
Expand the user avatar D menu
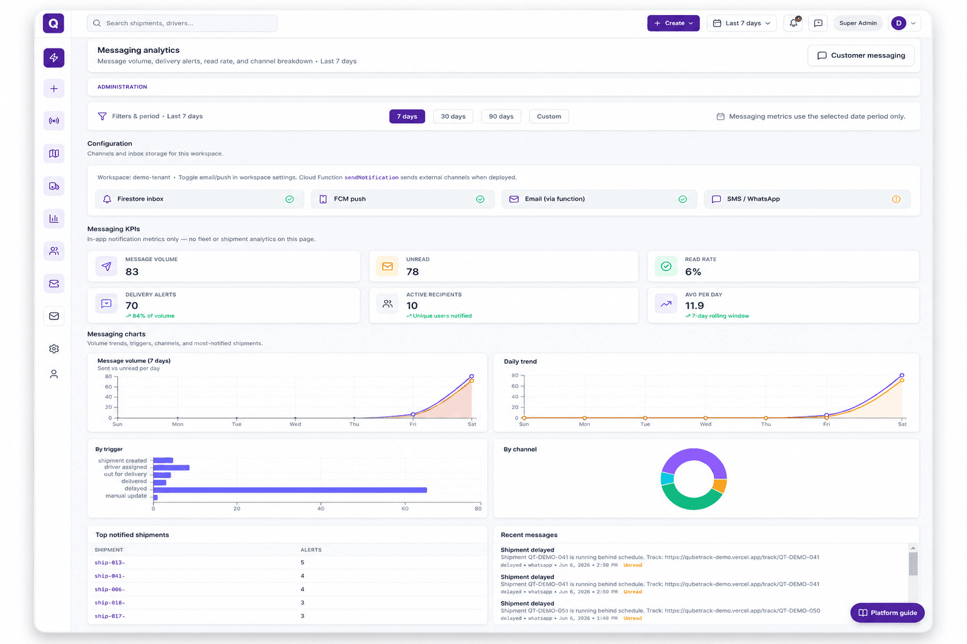905,23
